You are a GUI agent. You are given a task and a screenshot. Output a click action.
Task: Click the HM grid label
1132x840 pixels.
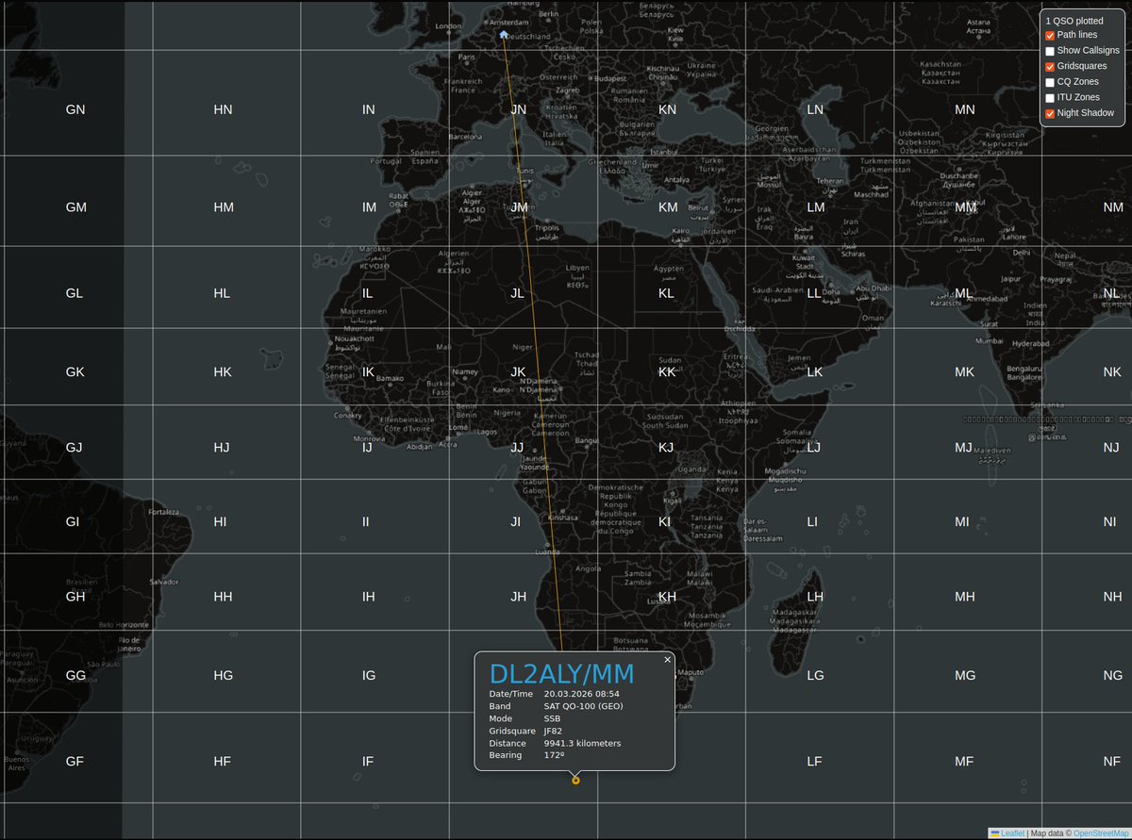click(x=224, y=207)
